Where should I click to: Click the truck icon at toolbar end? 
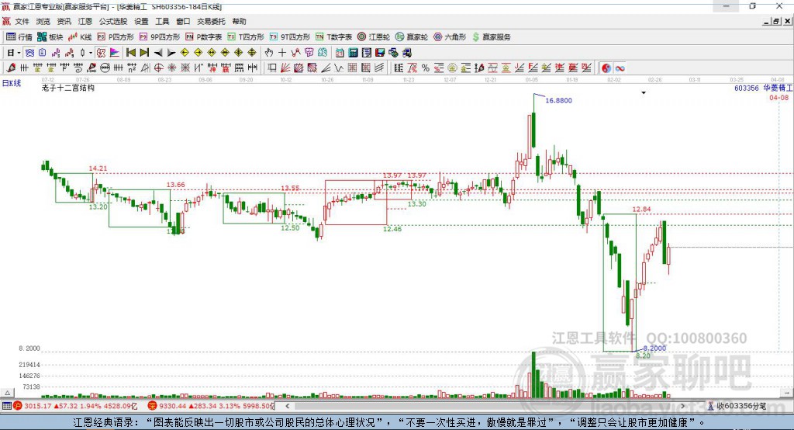coord(407,52)
